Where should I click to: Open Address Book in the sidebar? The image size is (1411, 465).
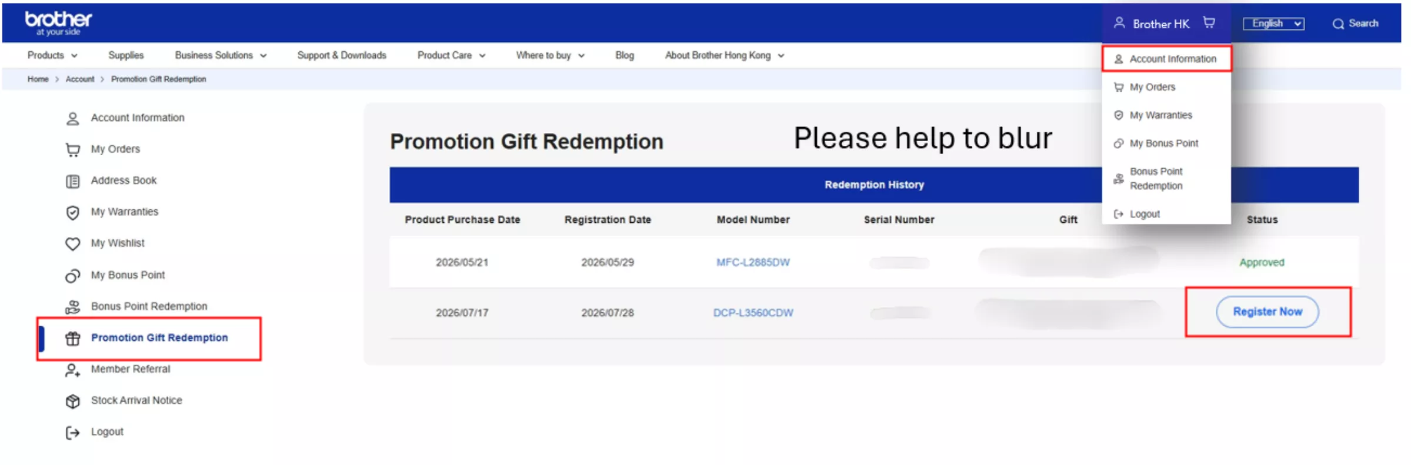tap(124, 180)
